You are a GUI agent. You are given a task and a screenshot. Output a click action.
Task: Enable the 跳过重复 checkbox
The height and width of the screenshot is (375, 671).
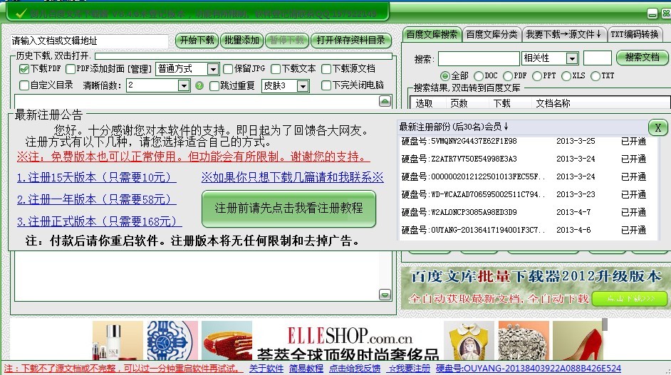tap(214, 86)
